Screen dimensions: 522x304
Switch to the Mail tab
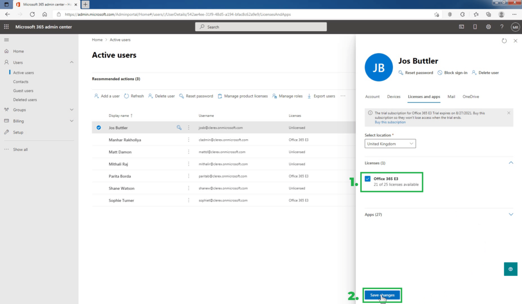point(451,96)
